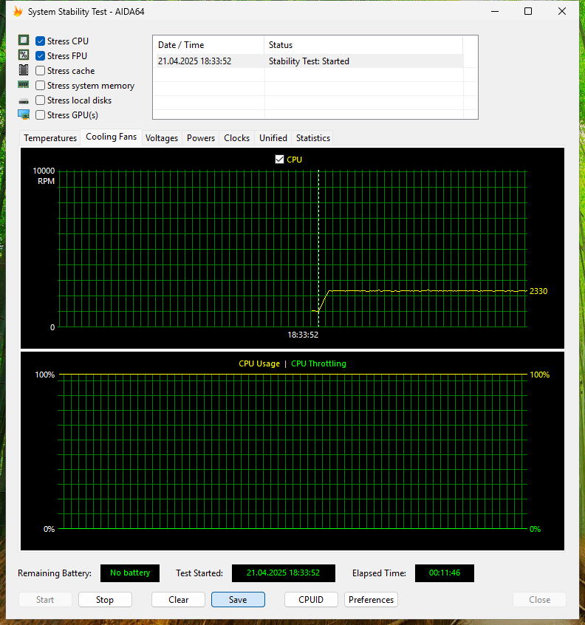Click the Date / Time column header
Image resolution: width=585 pixels, height=625 pixels.
[x=208, y=45]
